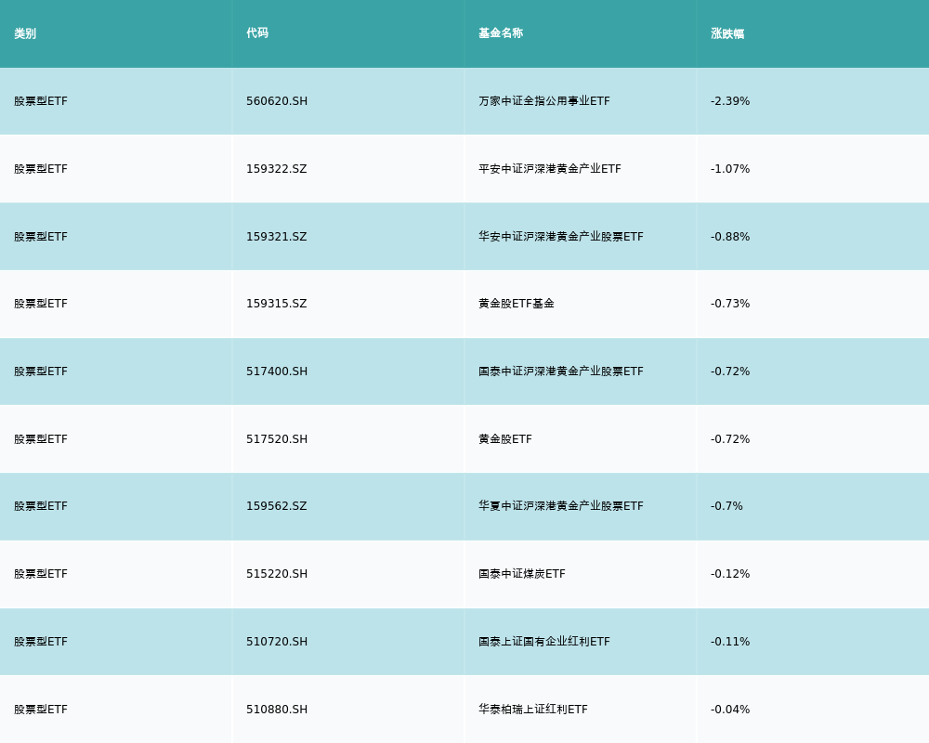Viewport: 929px width, 743px height.
Task: Click 股票型ETF in the 510720.SH row
Action: click(x=40, y=642)
